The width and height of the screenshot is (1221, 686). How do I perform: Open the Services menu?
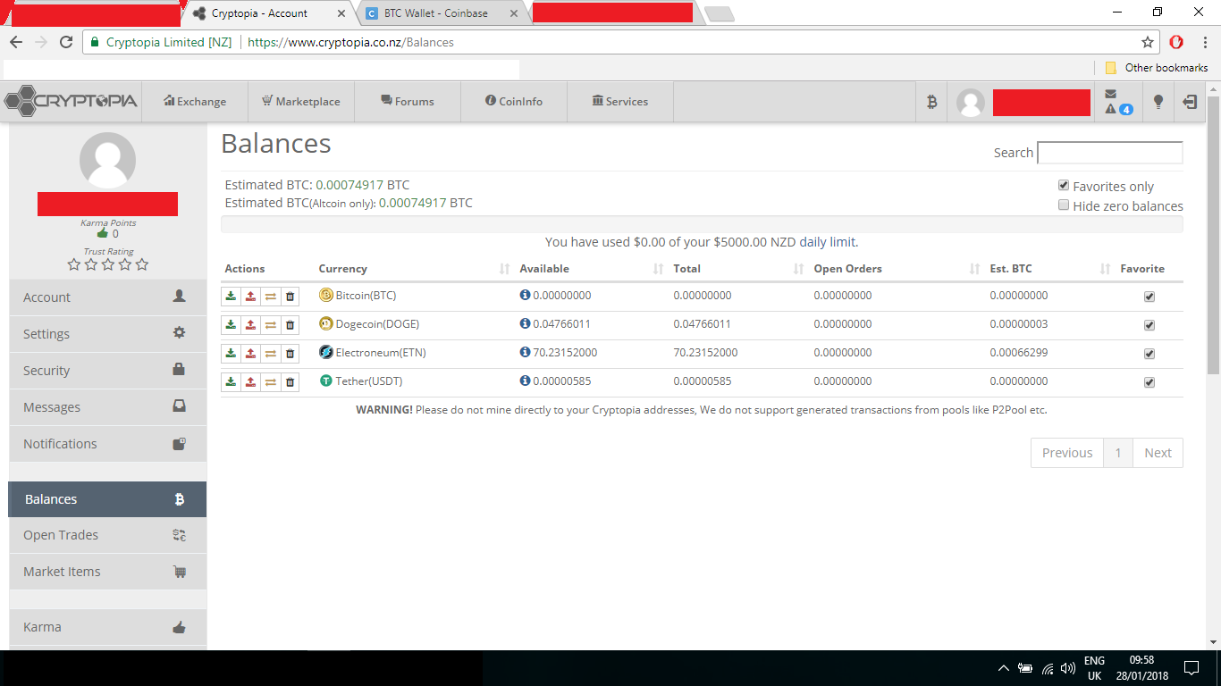point(620,102)
